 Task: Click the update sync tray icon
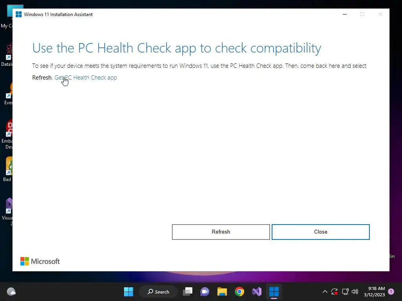(x=334, y=292)
